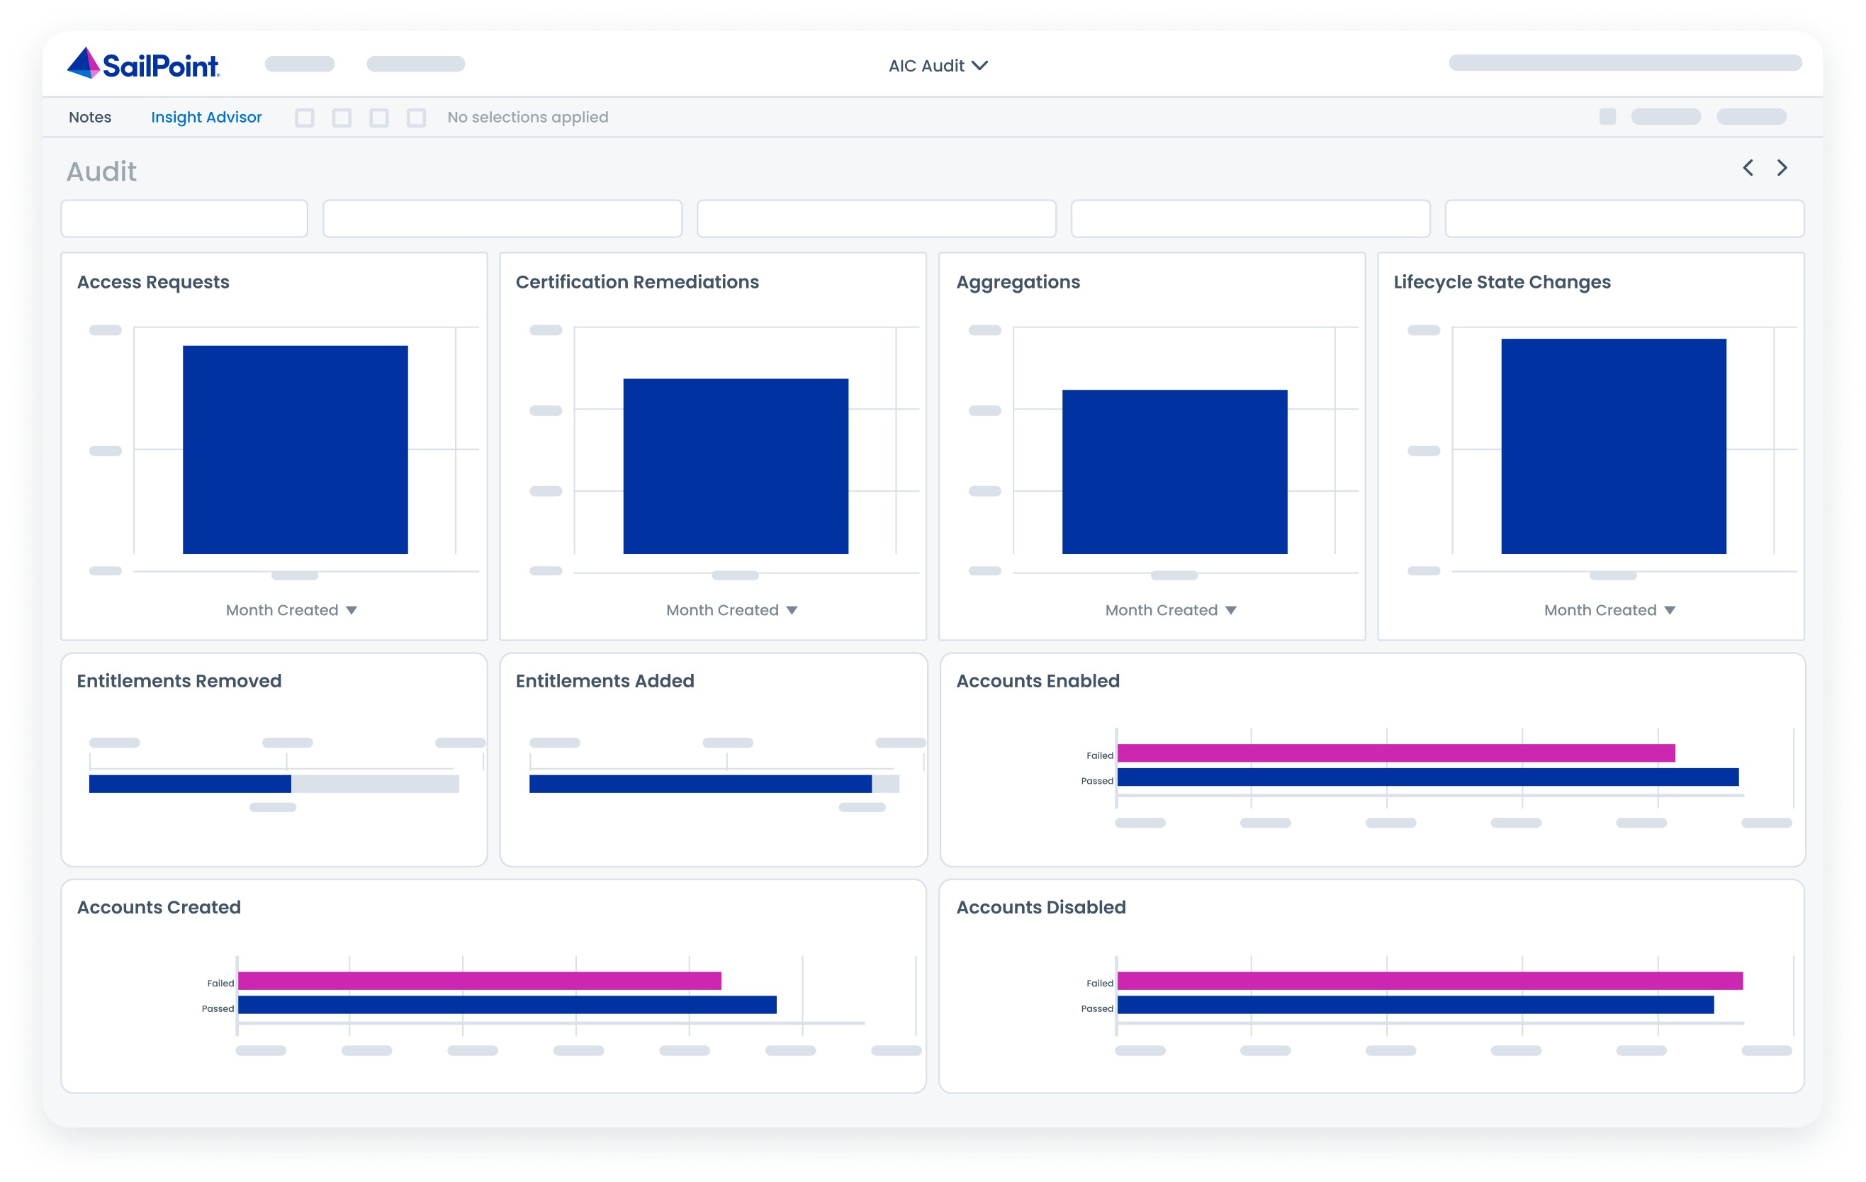Open the AIC Audit app dropdown

click(938, 66)
